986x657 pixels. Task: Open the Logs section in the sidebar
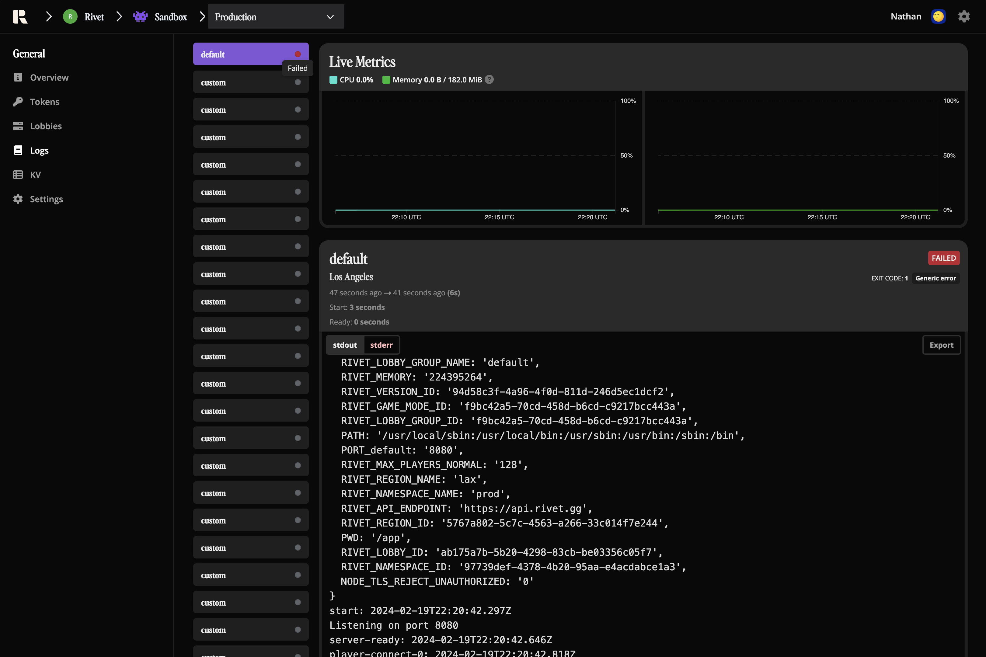(x=39, y=150)
